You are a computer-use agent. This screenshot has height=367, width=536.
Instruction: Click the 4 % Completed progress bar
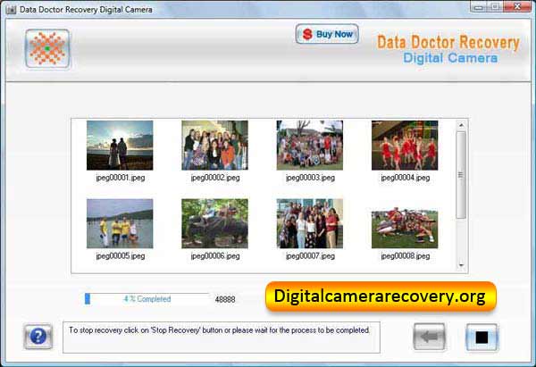pos(147,299)
